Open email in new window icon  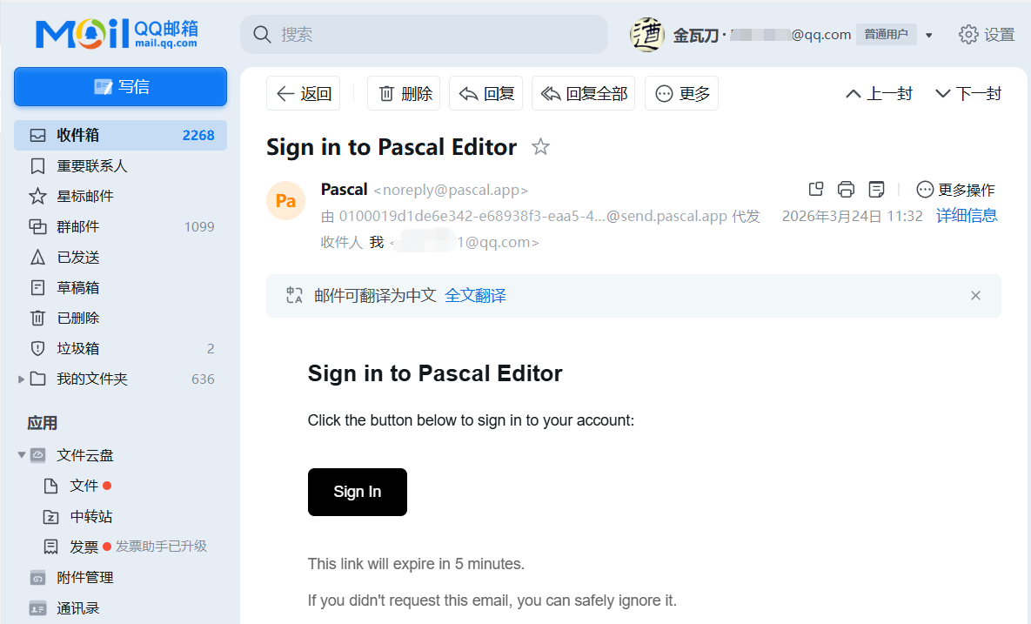coord(816,190)
